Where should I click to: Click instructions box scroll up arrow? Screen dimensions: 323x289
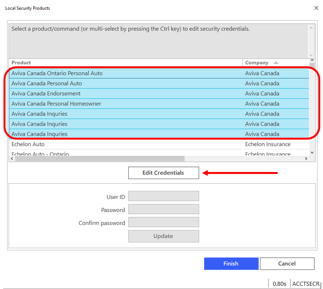pos(311,28)
